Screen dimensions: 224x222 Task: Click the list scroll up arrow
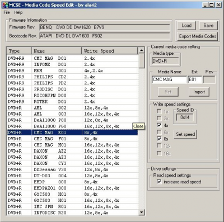[x=142, y=50]
